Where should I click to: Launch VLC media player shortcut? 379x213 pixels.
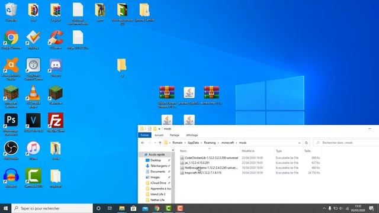(33, 96)
